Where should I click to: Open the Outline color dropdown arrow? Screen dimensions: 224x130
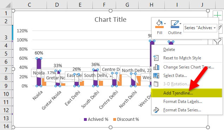point(180,24)
